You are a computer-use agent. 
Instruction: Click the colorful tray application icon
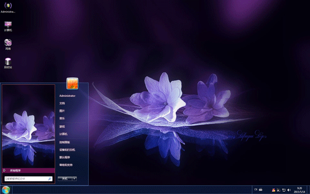tap(274, 190)
